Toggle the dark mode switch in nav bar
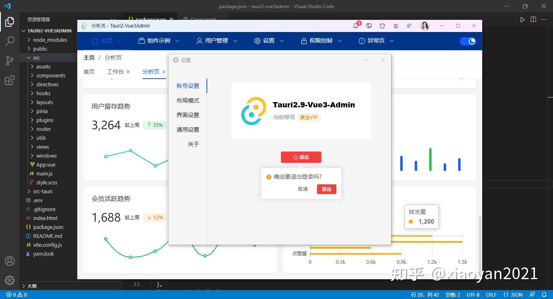 468,41
